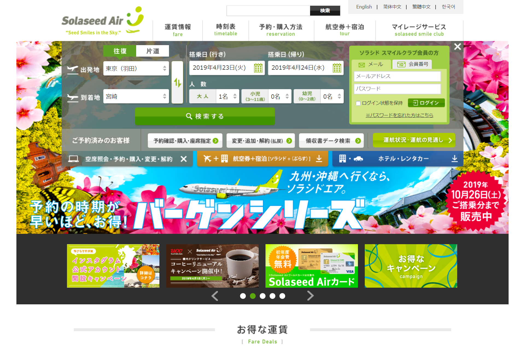Select third carousel dot
The width and height of the screenshot is (525, 350).
pos(262,296)
